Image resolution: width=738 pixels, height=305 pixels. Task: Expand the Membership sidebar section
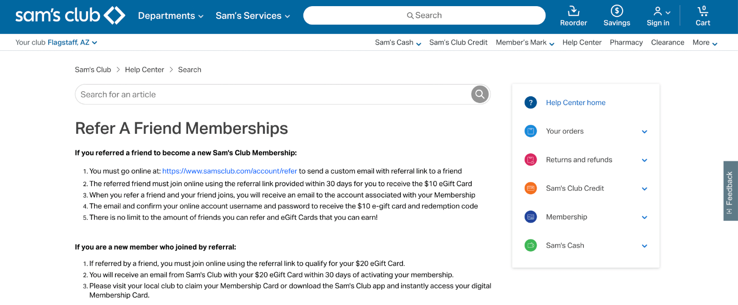[x=644, y=217]
